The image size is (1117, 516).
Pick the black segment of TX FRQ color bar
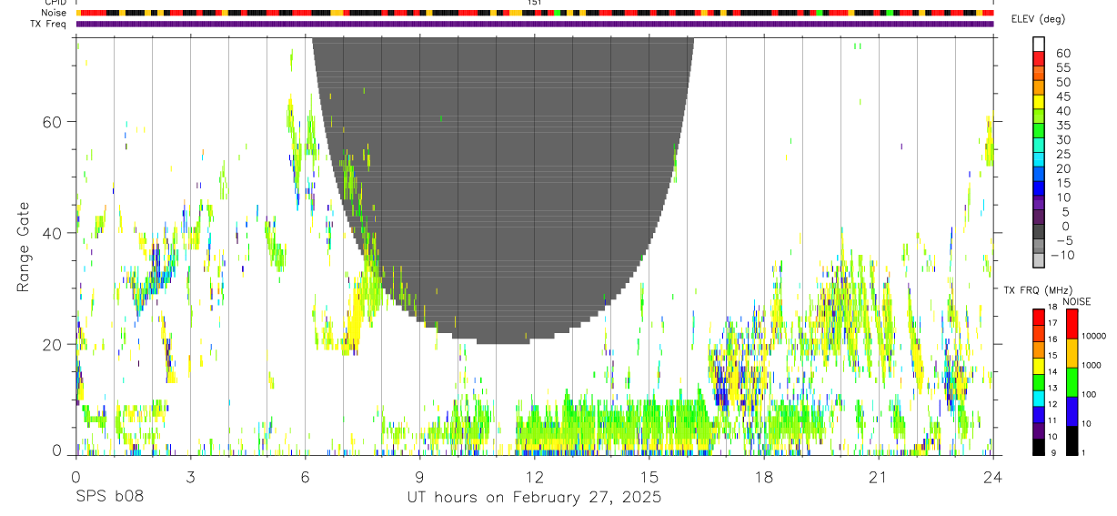pos(1038,447)
